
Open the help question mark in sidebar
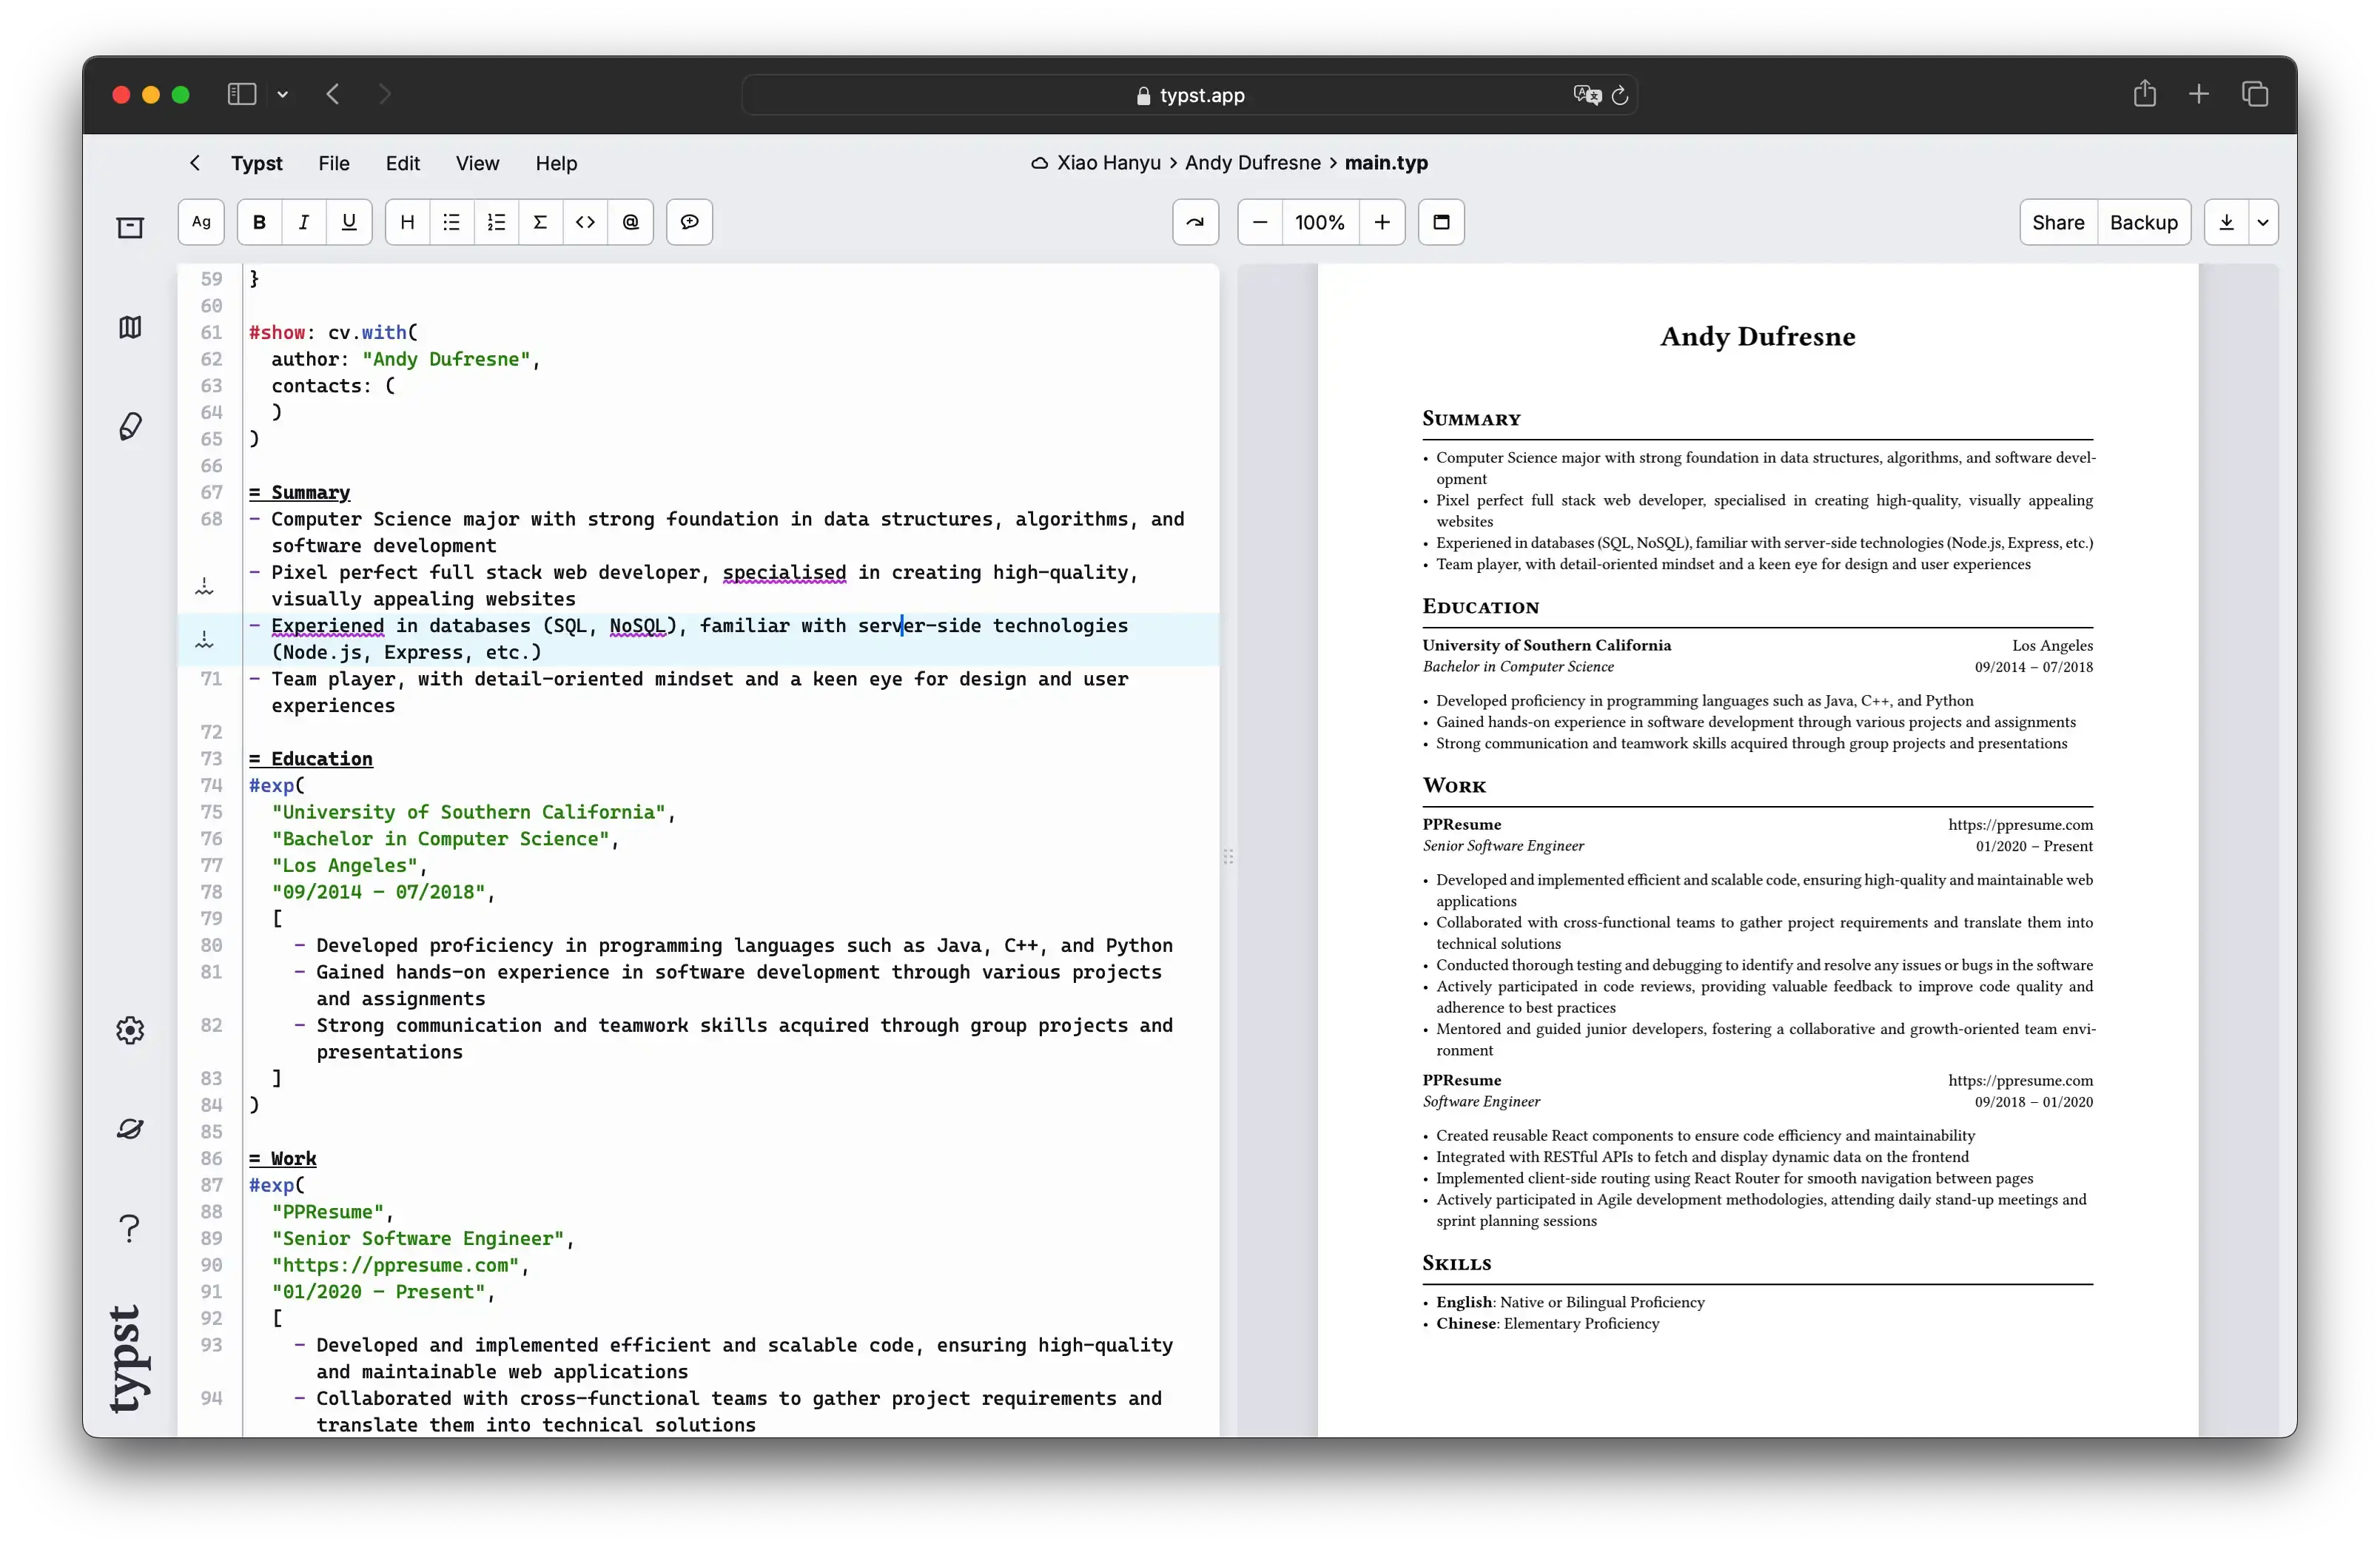tap(130, 1228)
